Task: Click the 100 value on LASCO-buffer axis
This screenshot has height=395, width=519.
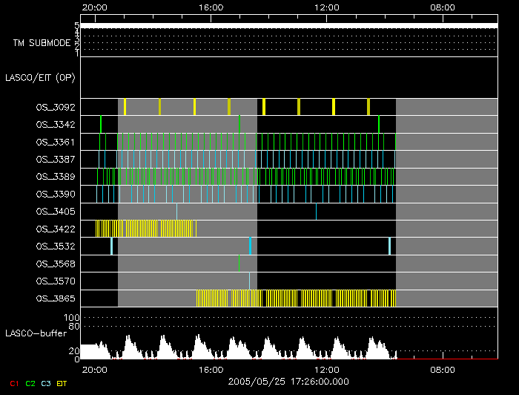Action: click(x=74, y=318)
